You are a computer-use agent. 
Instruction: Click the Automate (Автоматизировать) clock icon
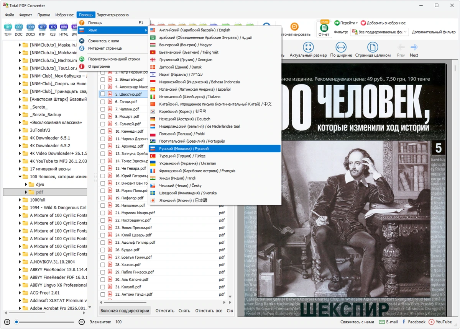(294, 27)
